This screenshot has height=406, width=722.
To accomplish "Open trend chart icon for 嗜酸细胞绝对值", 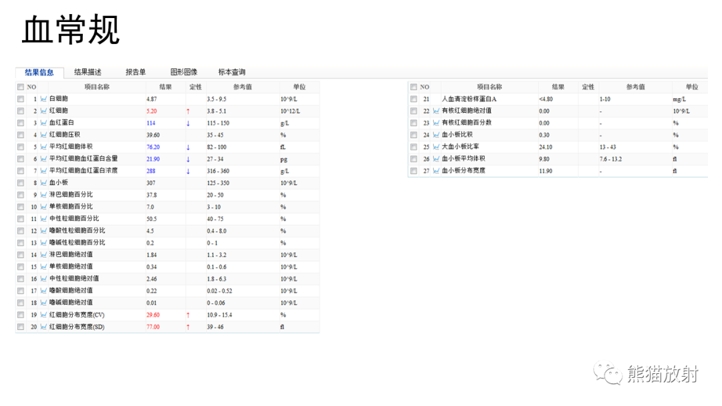I will coord(43,290).
